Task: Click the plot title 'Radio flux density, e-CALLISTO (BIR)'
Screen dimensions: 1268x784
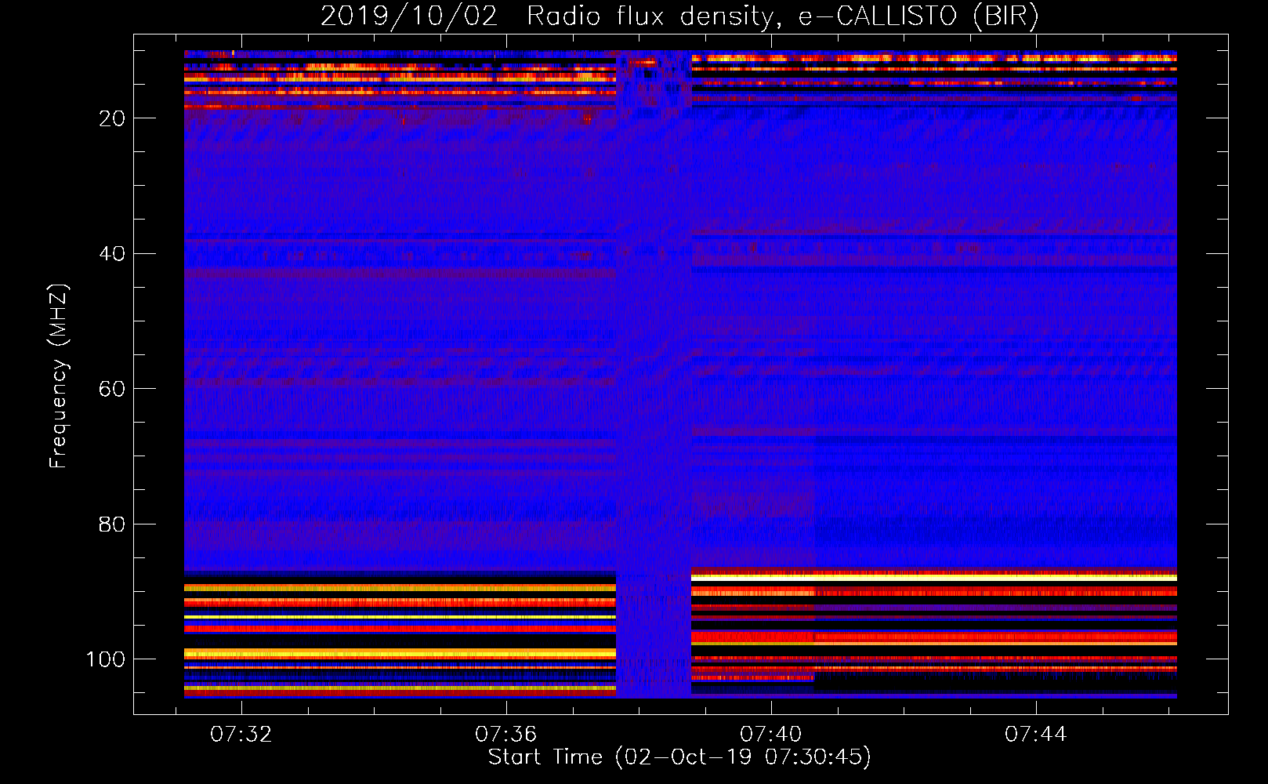Action: point(782,16)
